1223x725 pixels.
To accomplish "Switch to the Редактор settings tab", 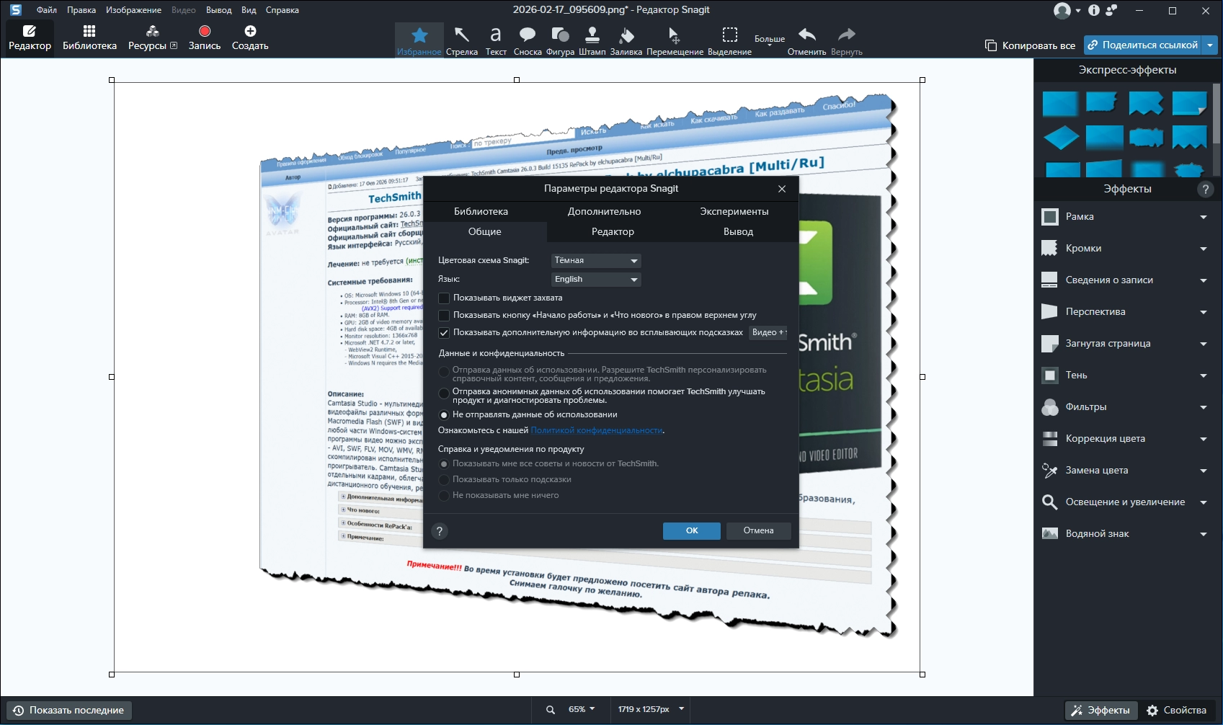I will (613, 232).
